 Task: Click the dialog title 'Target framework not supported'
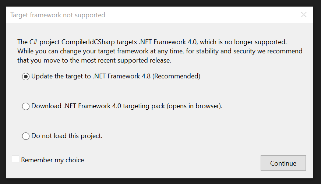pos(58,15)
